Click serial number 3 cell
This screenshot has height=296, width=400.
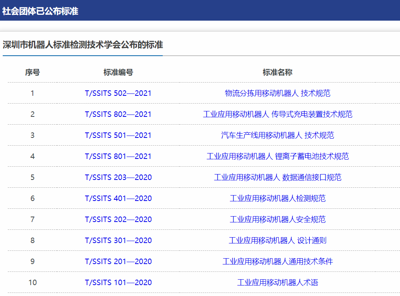click(x=32, y=135)
